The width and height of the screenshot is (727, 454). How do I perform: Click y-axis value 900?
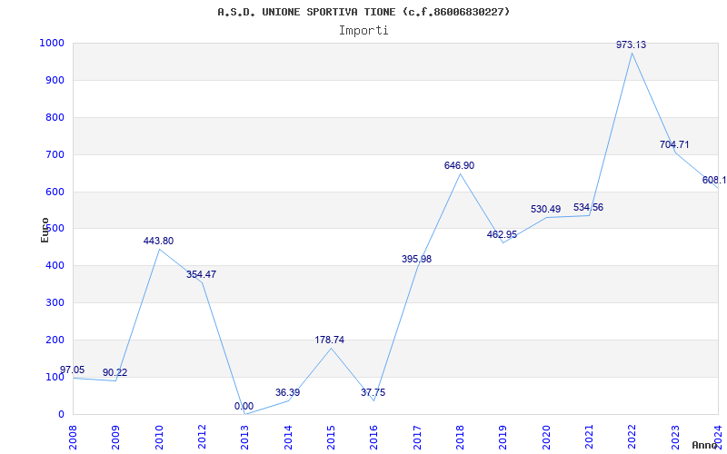pos(55,80)
